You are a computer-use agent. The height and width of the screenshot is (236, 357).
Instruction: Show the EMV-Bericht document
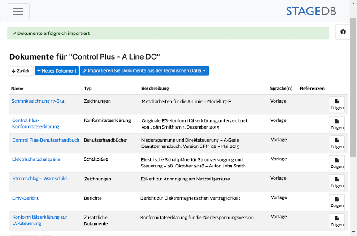click(336, 202)
